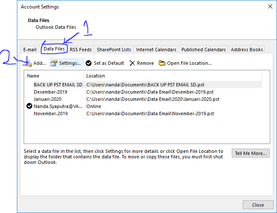Switch to Internet Calendars tab
Screen dimensions: 277x213
[156, 50]
